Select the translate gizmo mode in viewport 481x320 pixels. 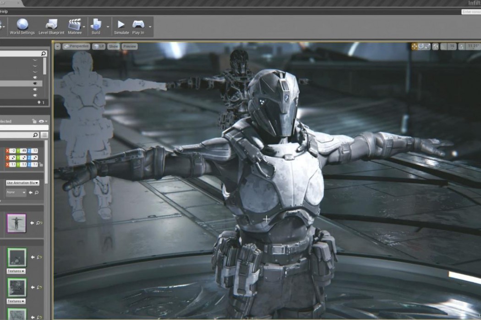415,46
